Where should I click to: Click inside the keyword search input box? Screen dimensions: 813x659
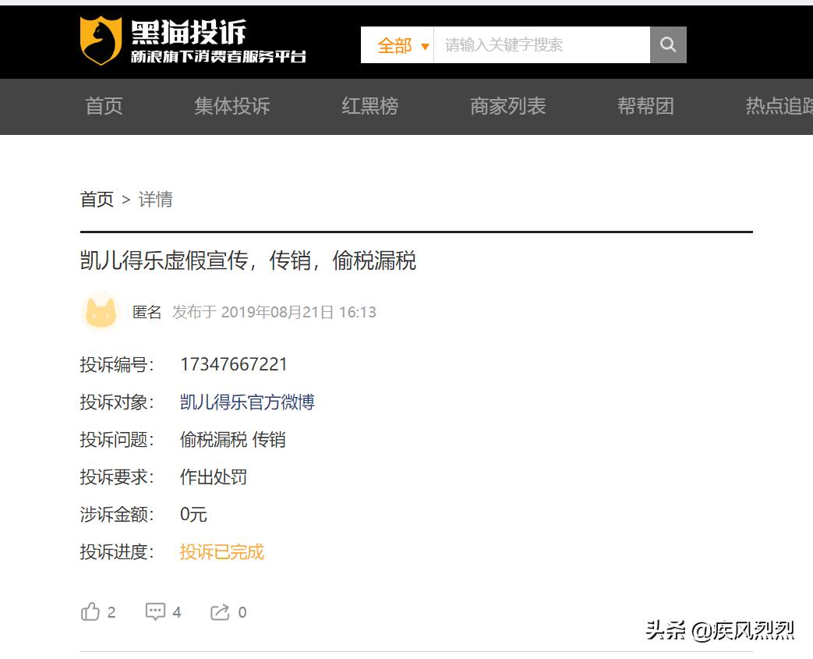[x=538, y=45]
